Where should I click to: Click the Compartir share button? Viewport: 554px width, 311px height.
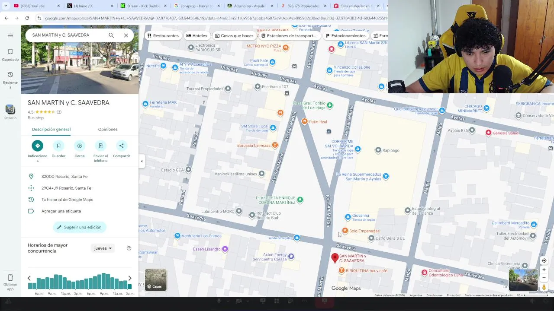coord(121,146)
